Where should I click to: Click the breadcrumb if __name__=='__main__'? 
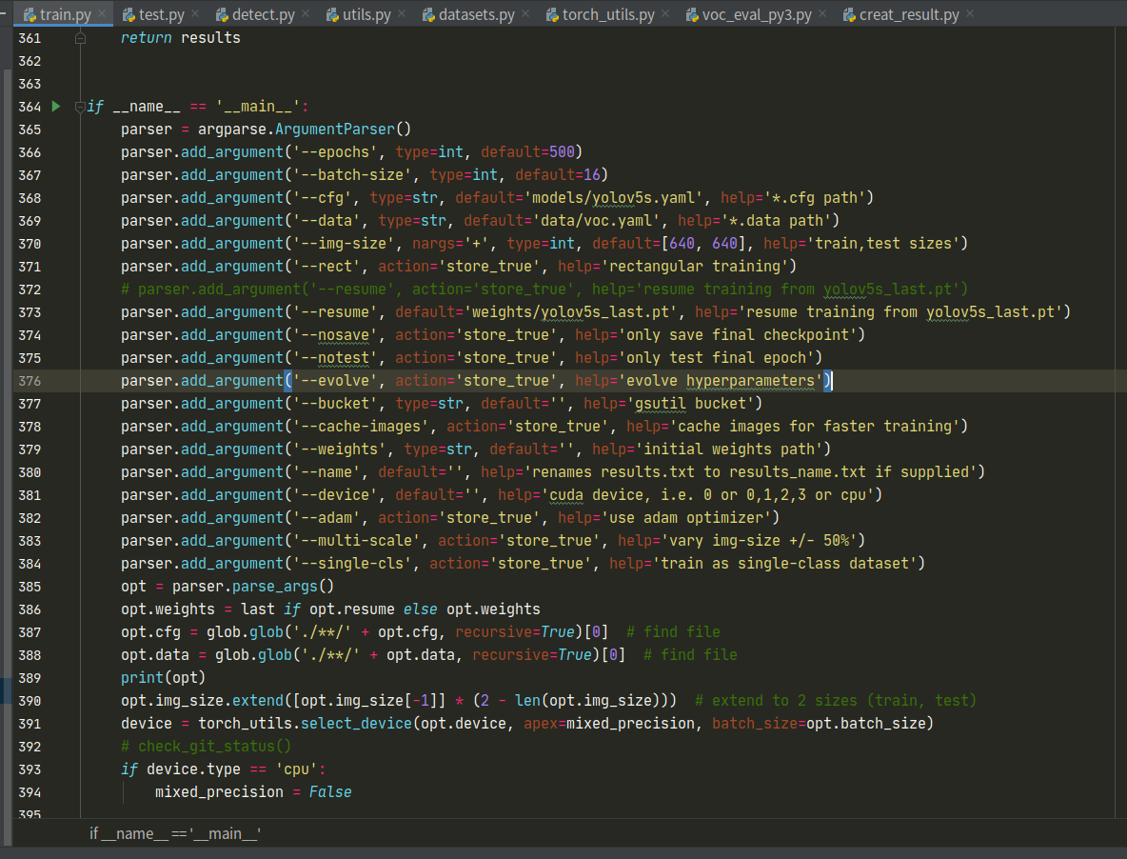(x=174, y=834)
